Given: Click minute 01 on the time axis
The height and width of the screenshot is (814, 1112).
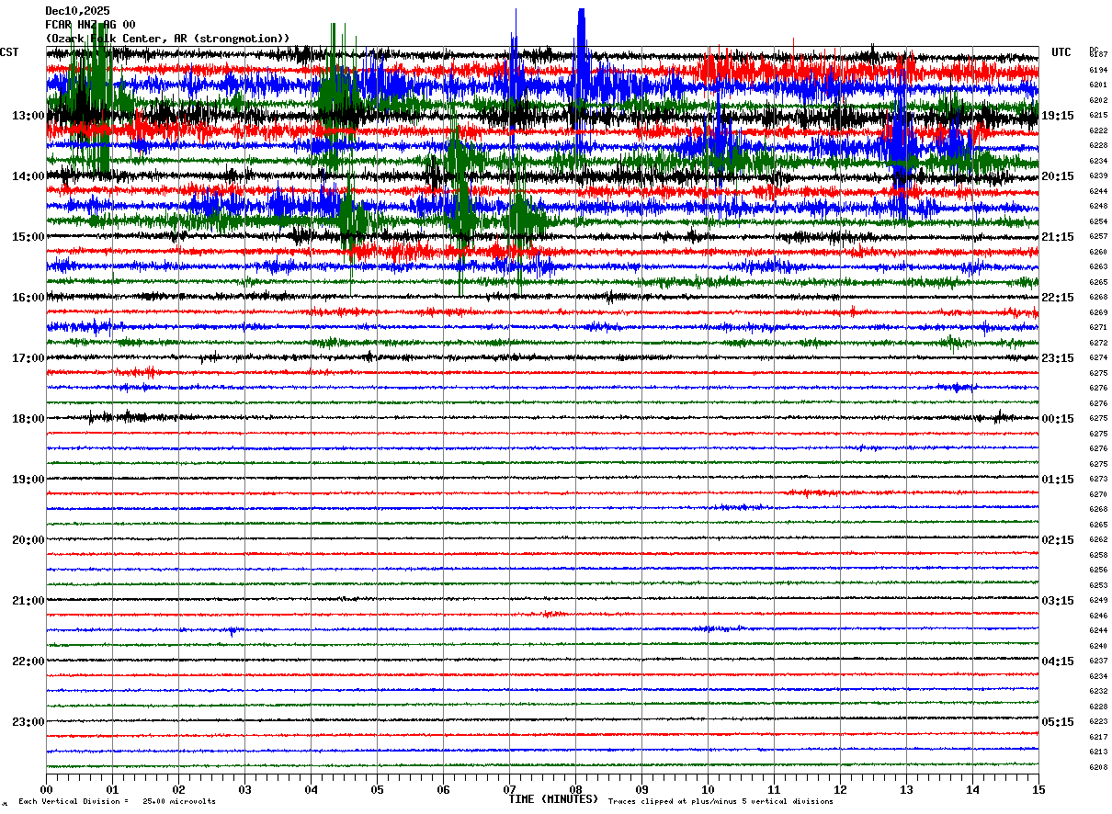Looking at the screenshot, I should point(112,789).
